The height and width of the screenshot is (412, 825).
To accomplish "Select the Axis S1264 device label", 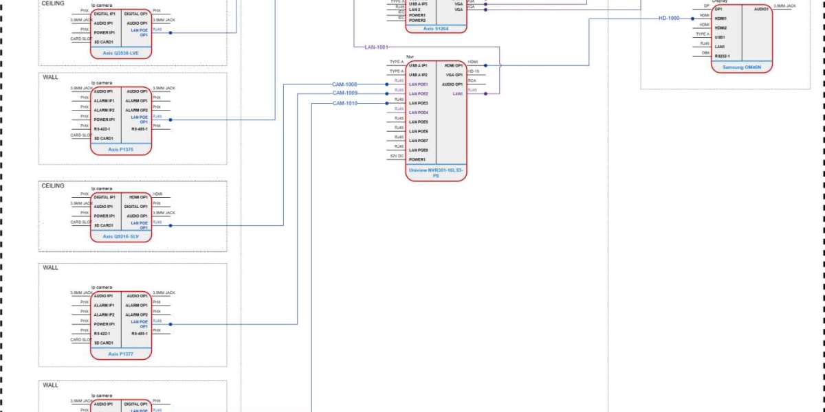I will (436, 28).
